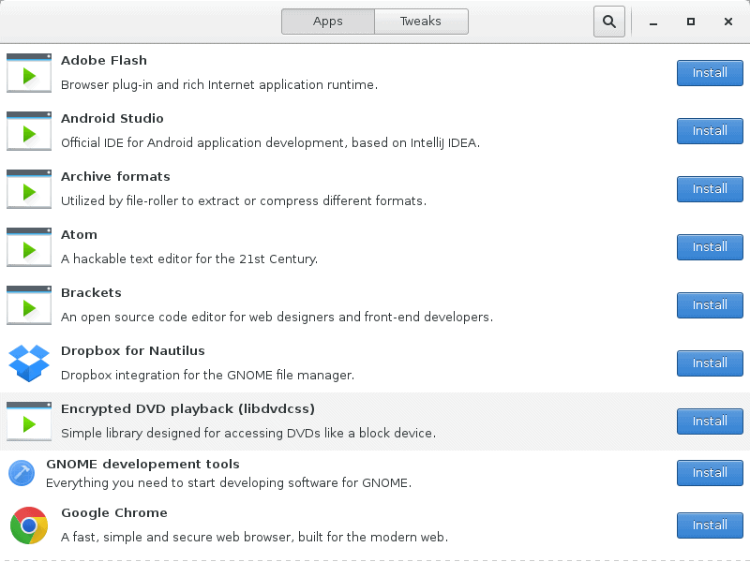
Task: Install Atom text editor
Action: [x=710, y=247]
